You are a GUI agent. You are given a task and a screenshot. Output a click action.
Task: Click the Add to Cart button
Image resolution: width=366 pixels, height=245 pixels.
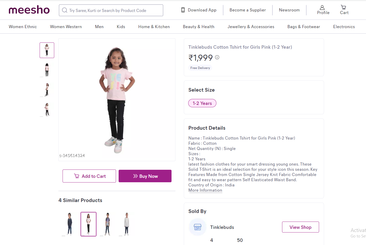[89, 176]
